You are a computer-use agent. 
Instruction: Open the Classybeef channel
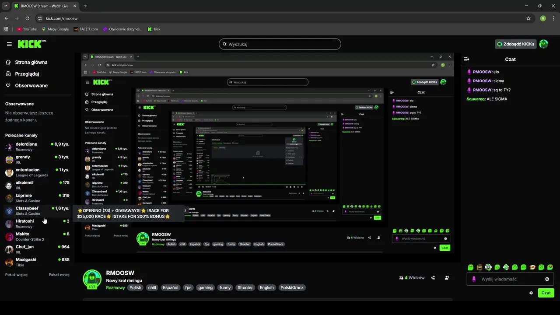[x=37, y=211]
